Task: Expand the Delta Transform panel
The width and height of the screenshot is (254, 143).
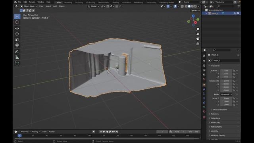Action: coord(219,110)
